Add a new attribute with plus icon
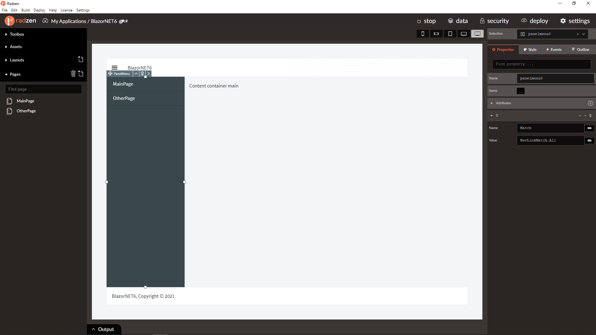Image resolution: width=596 pixels, height=335 pixels. click(x=590, y=103)
